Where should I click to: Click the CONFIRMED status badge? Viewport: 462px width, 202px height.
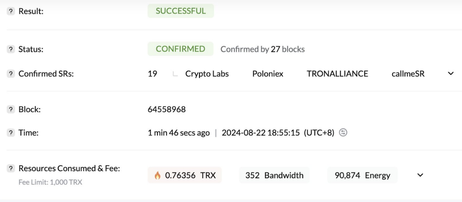pyautogui.click(x=180, y=49)
